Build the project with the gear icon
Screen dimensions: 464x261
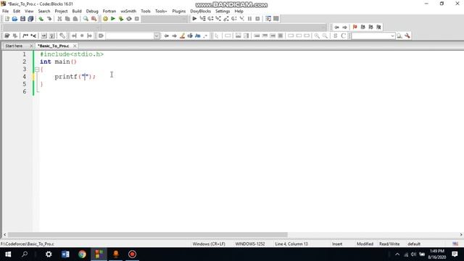click(x=105, y=19)
